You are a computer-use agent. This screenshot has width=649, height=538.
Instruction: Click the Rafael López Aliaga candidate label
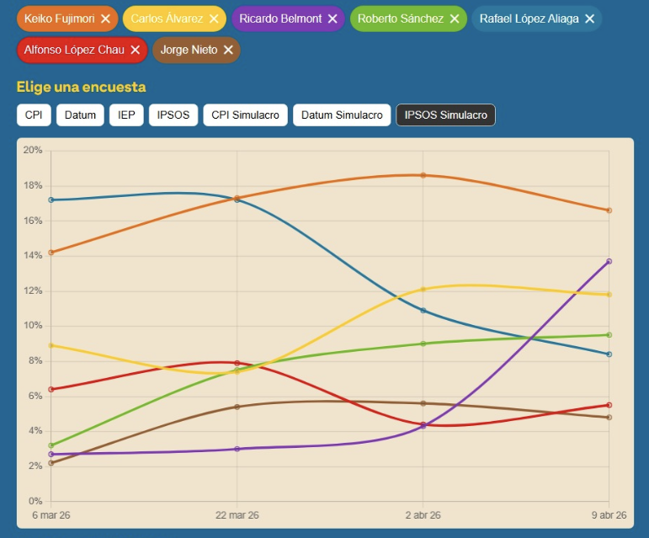coord(529,19)
